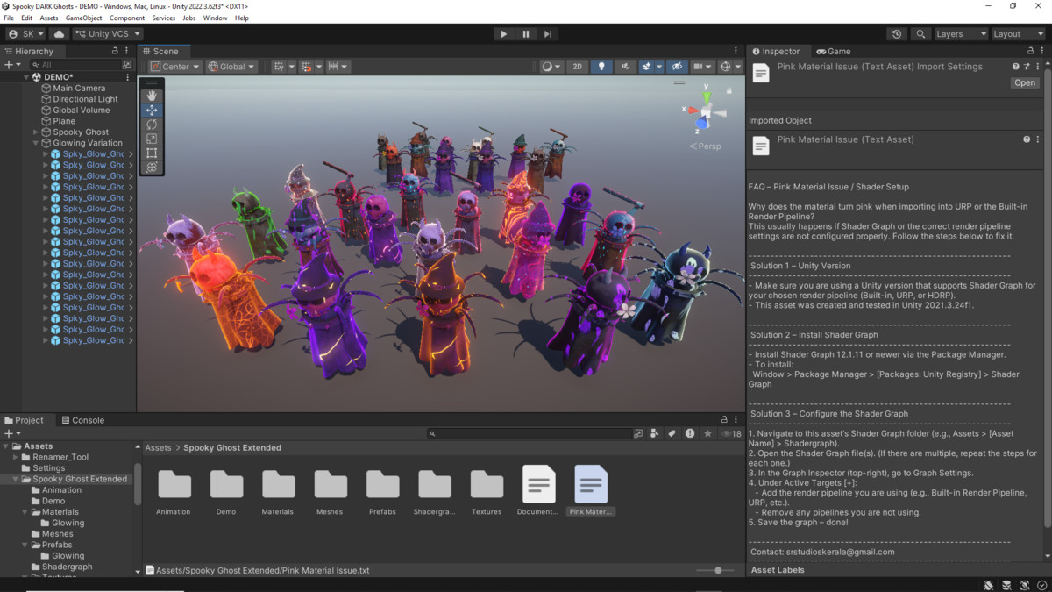Open the Center pivot dropdown

point(175,67)
